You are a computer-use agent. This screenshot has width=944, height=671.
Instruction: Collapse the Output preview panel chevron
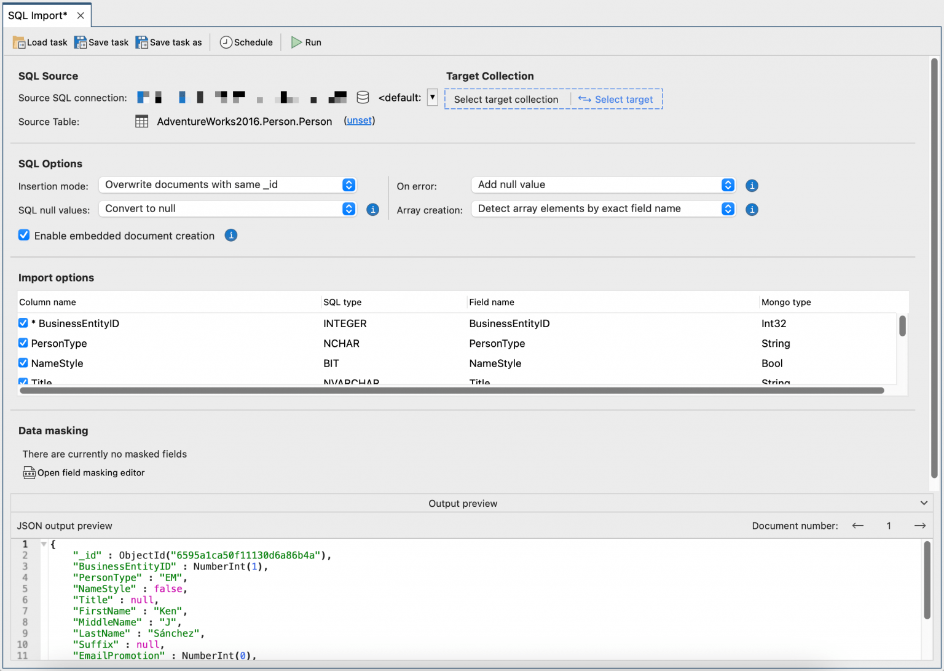(x=924, y=503)
